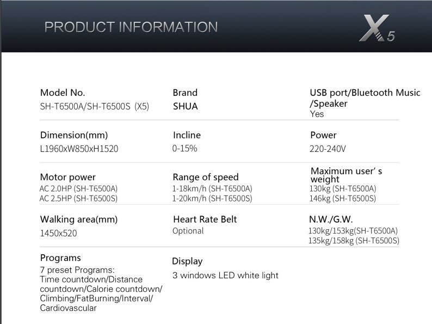
Task: Click the PRODUCT INFORMATION heading
Action: 131,27
